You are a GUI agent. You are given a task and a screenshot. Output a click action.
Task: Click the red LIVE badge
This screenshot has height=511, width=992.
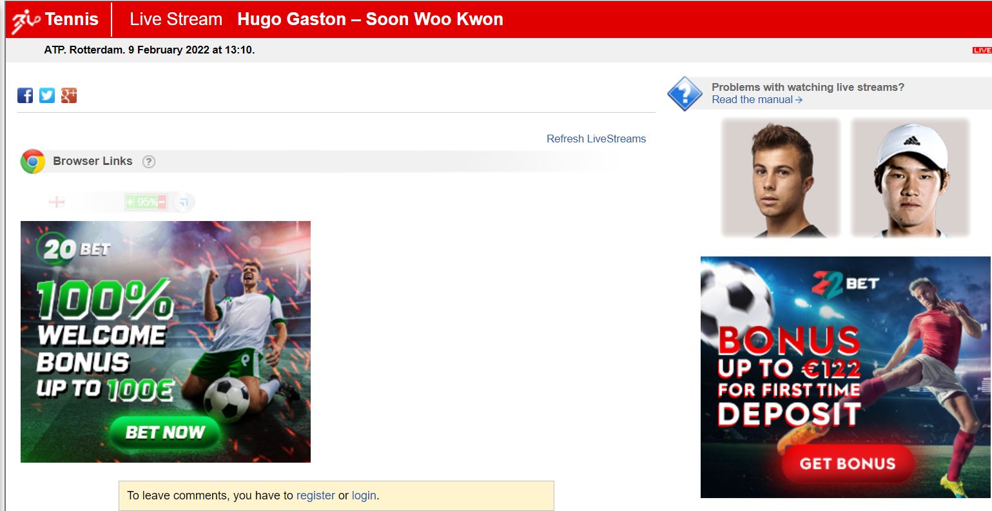click(x=982, y=50)
